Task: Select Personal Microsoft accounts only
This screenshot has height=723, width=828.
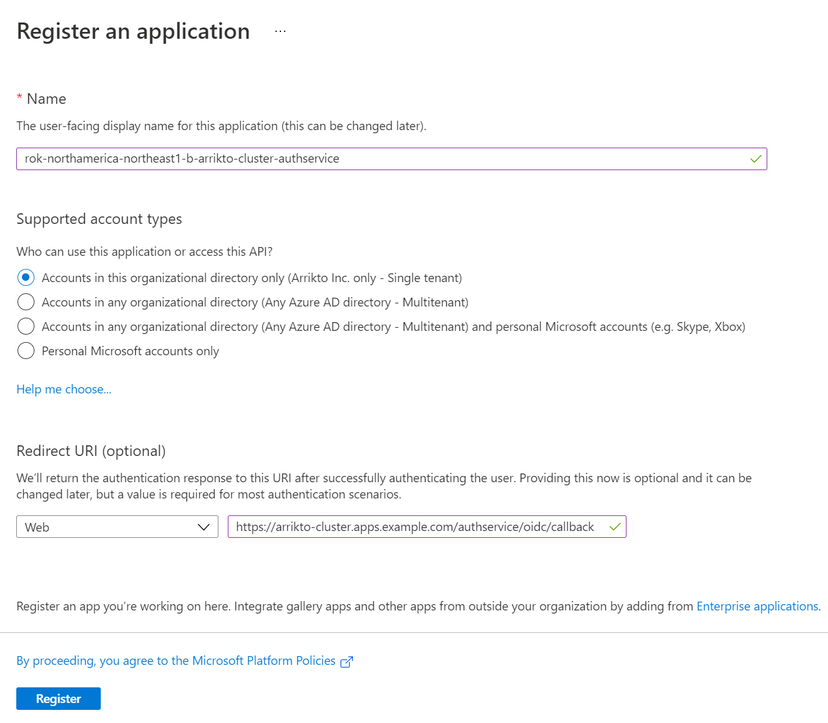Action: tap(26, 351)
